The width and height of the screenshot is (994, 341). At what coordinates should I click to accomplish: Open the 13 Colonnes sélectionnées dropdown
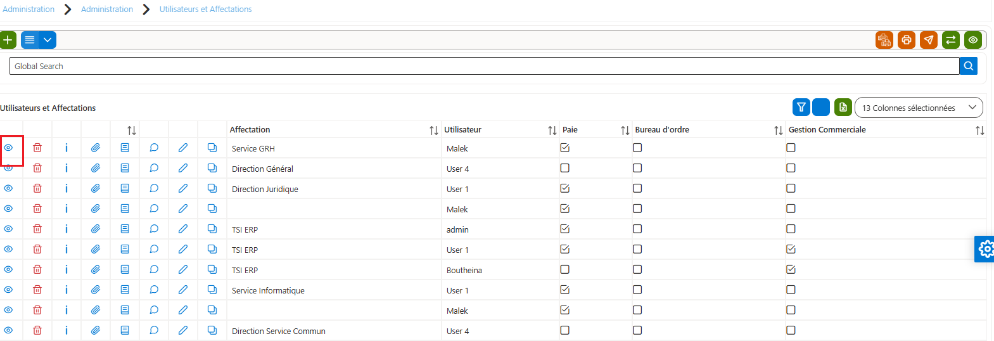(x=919, y=108)
